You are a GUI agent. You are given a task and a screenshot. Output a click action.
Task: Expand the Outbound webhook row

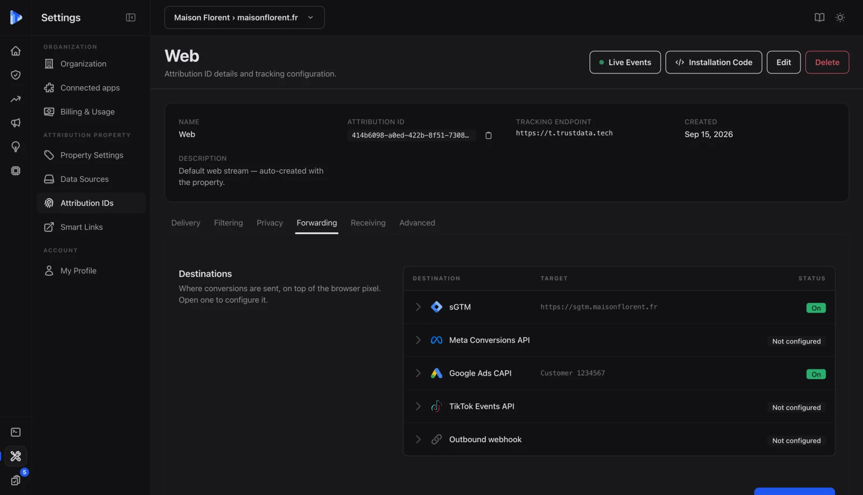[x=418, y=439]
